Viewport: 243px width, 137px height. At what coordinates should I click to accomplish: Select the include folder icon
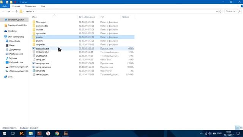[34, 30]
